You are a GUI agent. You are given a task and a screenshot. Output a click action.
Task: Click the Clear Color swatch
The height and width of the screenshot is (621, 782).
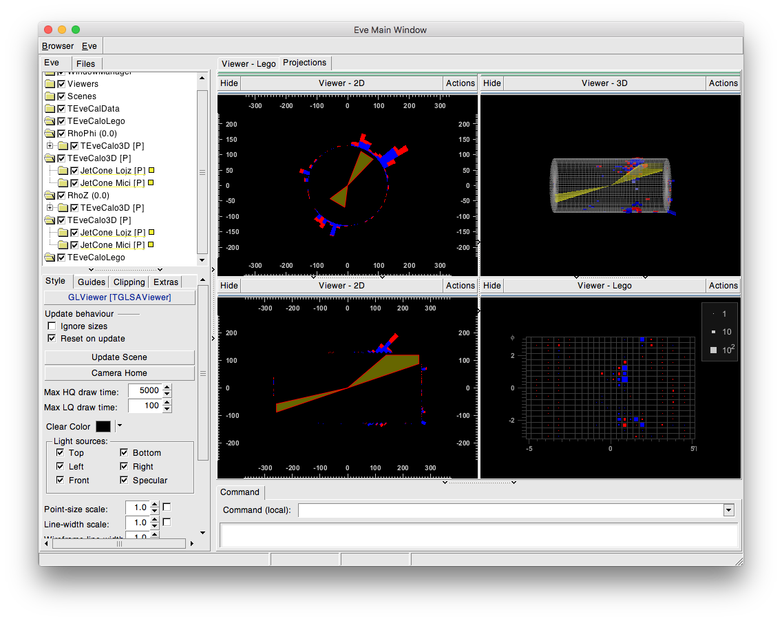pos(103,426)
